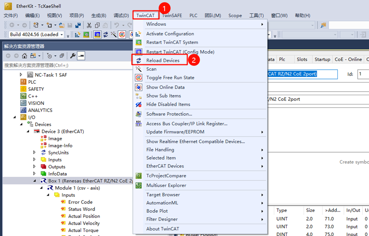Open the TwinSAFE menu

point(172,15)
